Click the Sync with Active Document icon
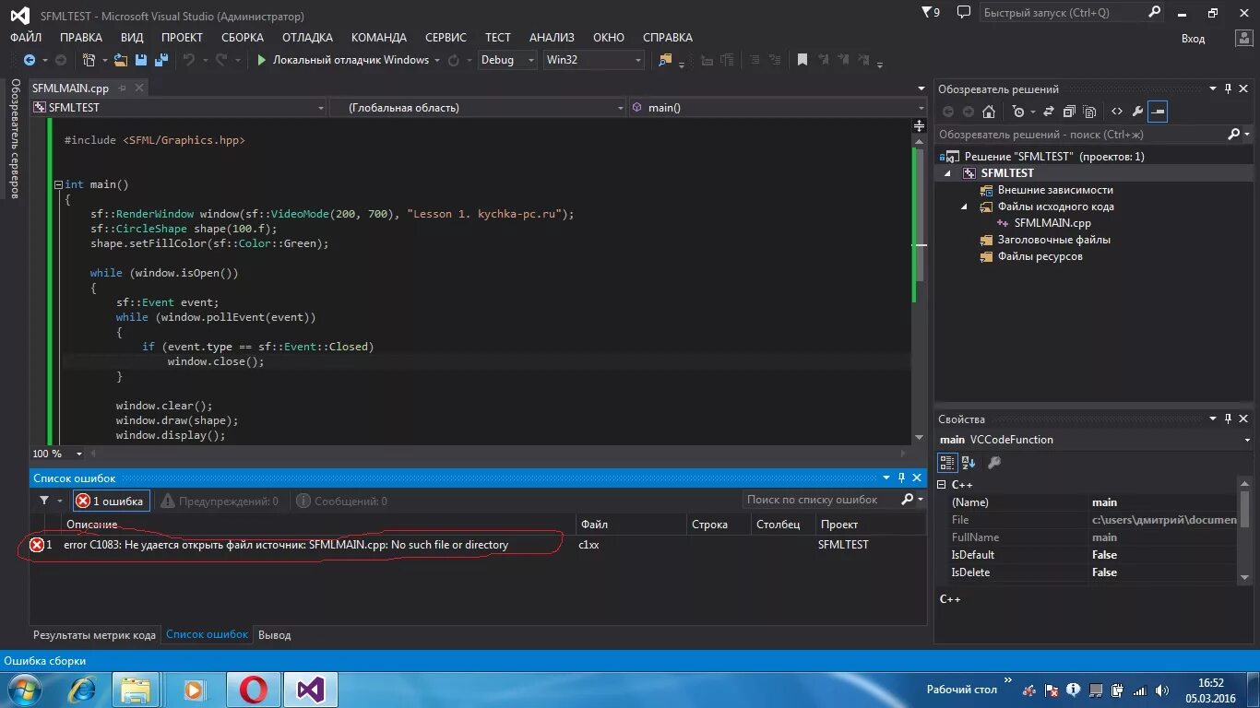Image resolution: width=1260 pixels, height=708 pixels. coord(1050,112)
